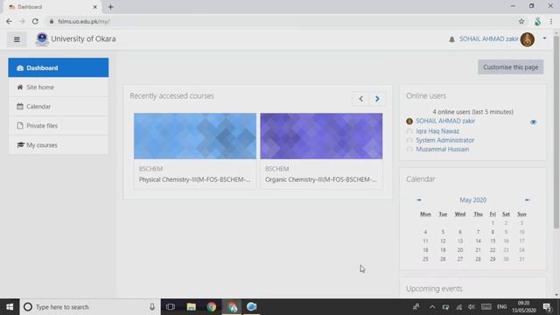Toggle the hamburger side menu button
The image size is (560, 315).
(x=17, y=39)
